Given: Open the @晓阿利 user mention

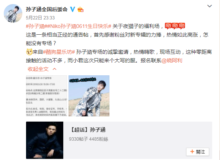Looking at the screenshot, I should (172, 60).
